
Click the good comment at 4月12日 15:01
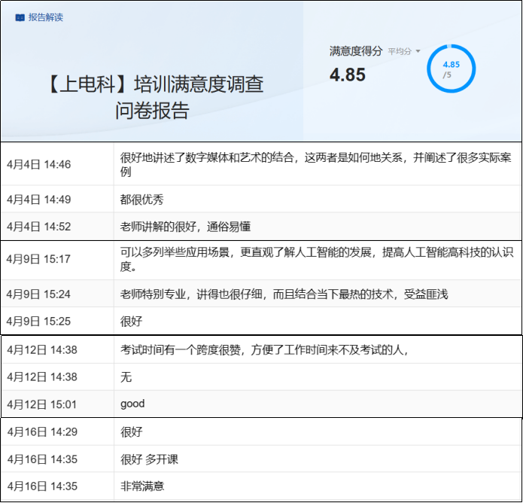coord(132,404)
